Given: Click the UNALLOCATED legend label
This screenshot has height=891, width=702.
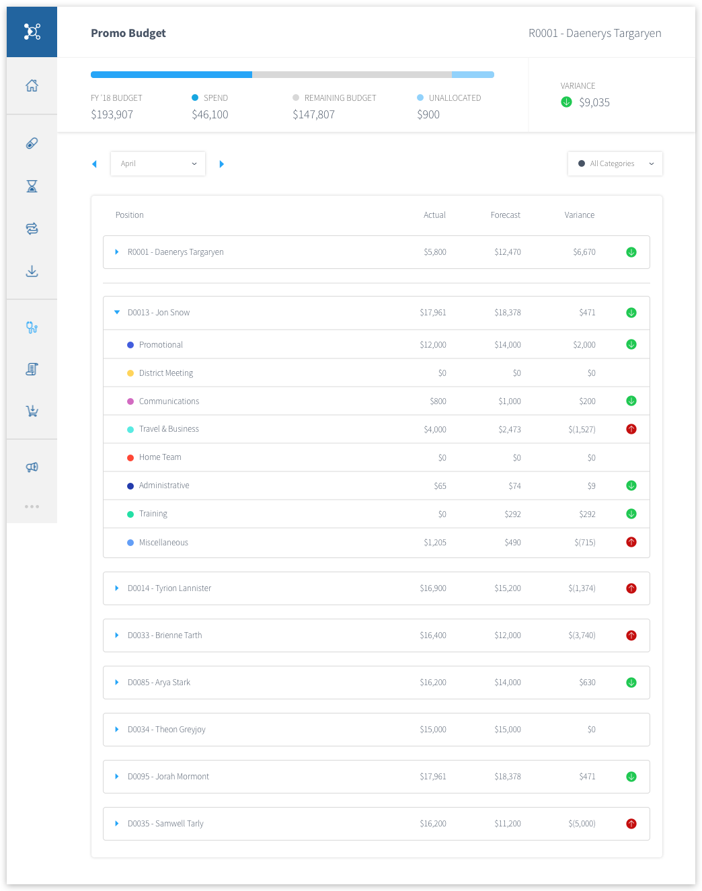Looking at the screenshot, I should pos(455,98).
